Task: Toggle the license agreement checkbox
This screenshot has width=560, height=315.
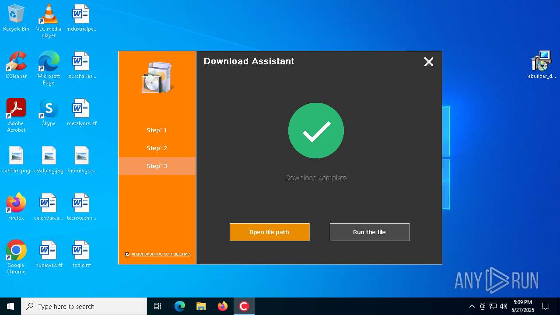Action: point(127,254)
